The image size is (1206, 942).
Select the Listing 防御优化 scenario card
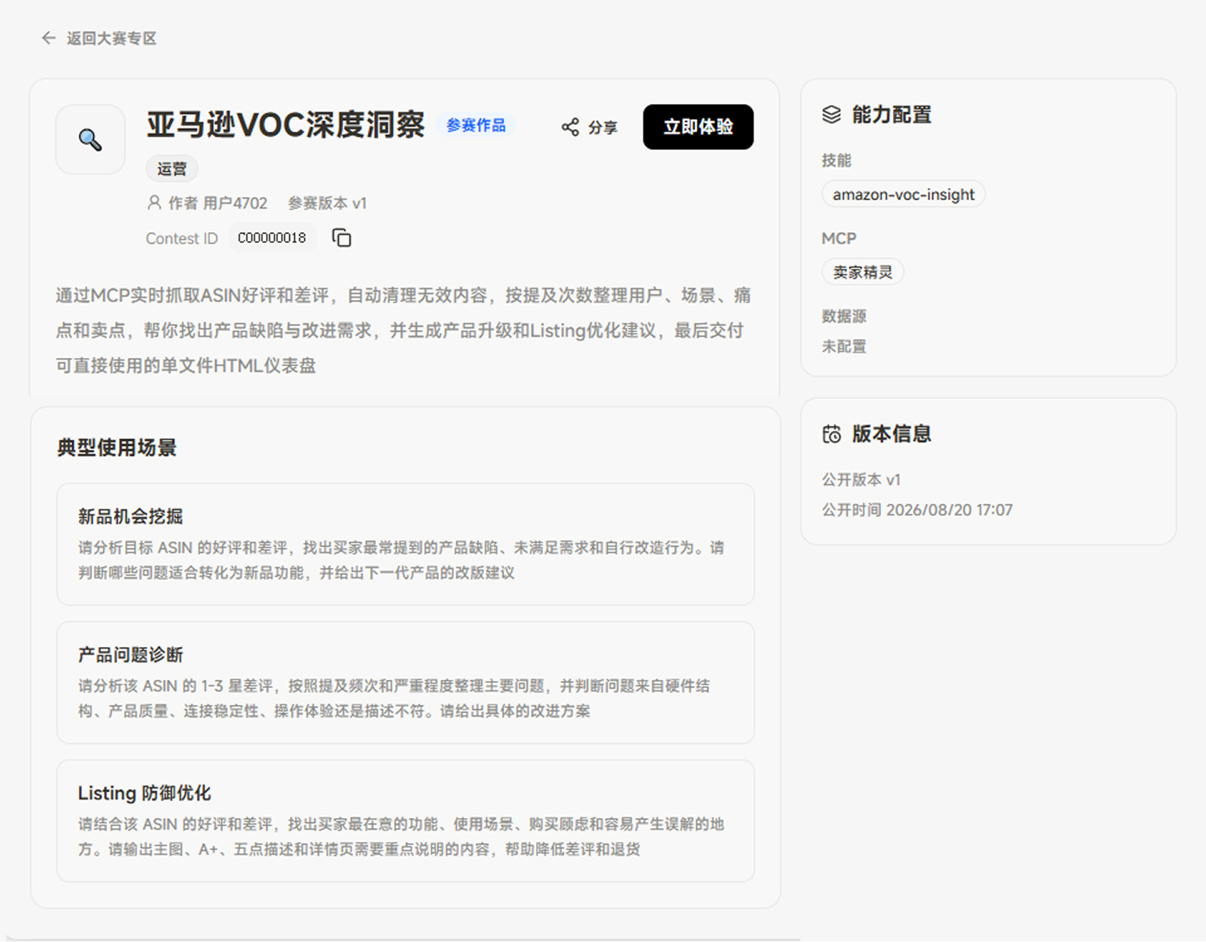pos(405,820)
